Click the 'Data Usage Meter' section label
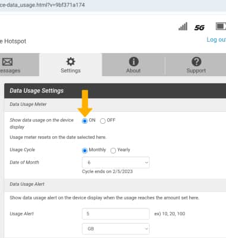Viewport: 226px width, 238px height. (28, 104)
